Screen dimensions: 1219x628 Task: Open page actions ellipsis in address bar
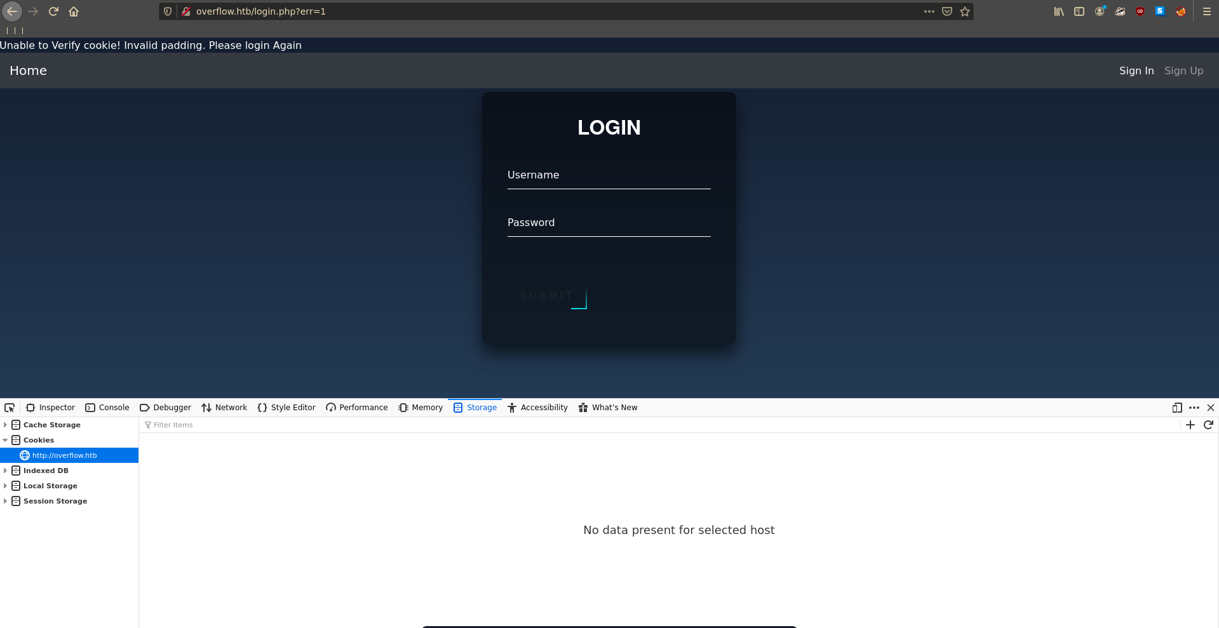coord(929,11)
